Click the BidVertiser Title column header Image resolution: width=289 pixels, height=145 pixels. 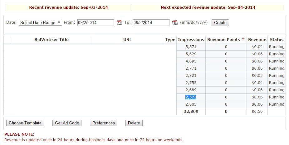[51, 39]
